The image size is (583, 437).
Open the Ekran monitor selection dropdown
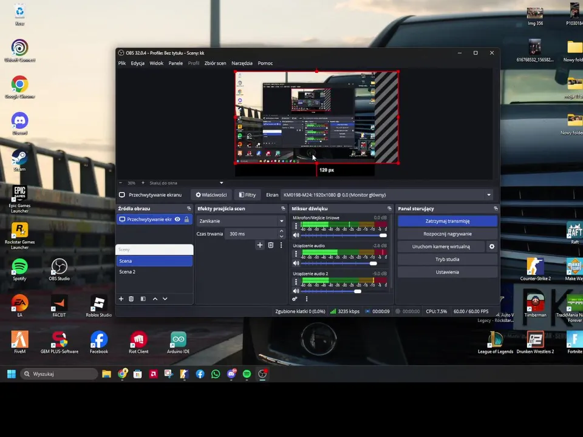[387, 195]
